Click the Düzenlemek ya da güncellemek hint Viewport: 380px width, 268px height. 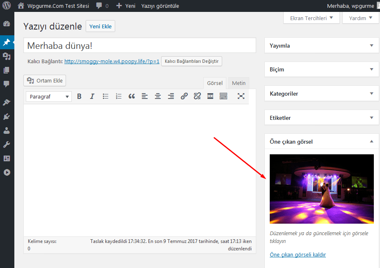[319, 237]
